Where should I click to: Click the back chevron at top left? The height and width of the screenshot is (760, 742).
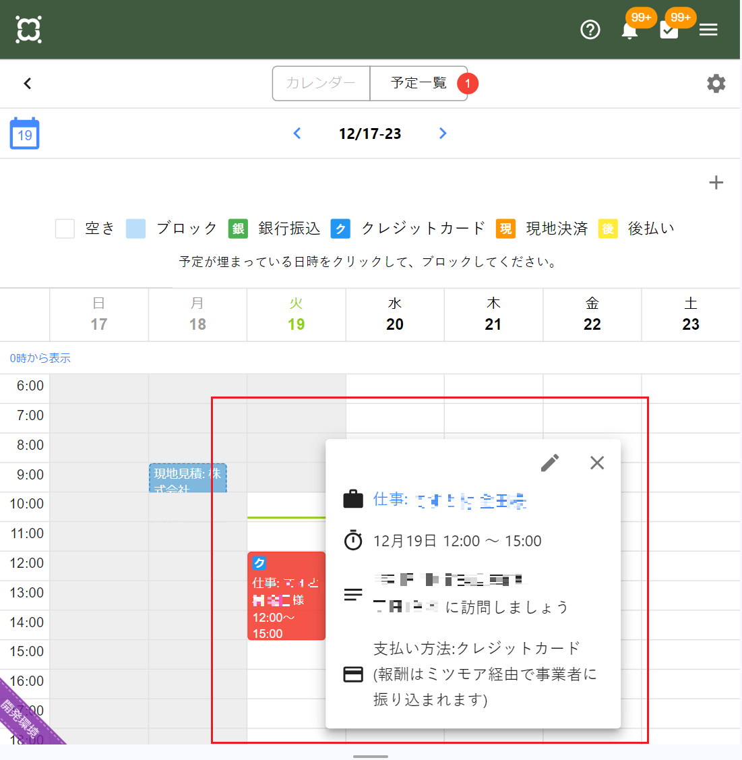(27, 83)
